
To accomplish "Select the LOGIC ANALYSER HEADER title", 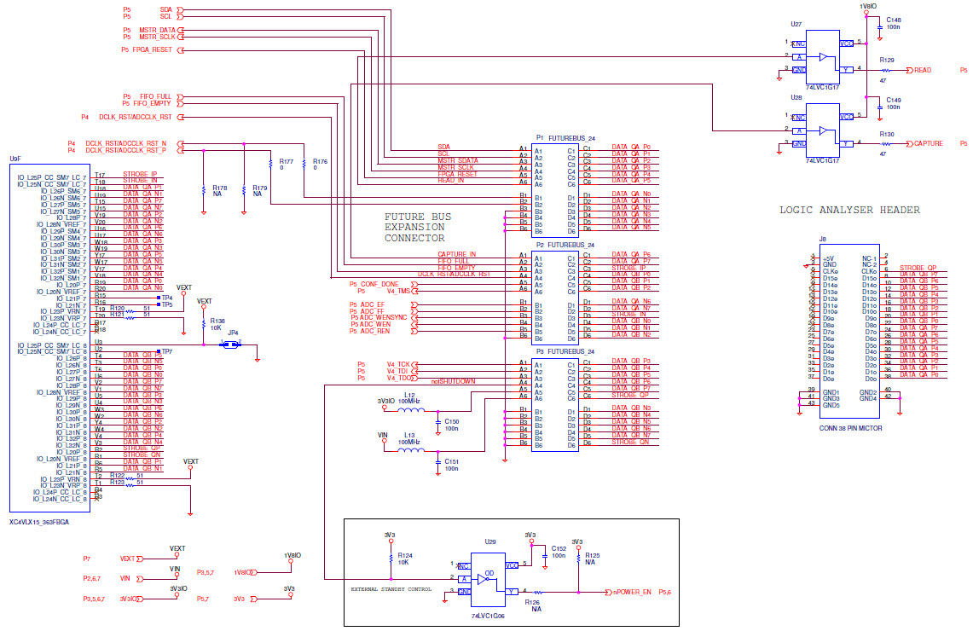I will click(850, 210).
